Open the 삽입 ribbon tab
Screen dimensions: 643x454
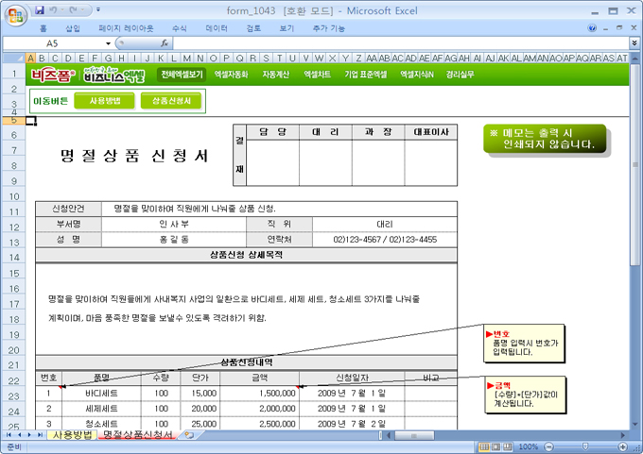(73, 28)
